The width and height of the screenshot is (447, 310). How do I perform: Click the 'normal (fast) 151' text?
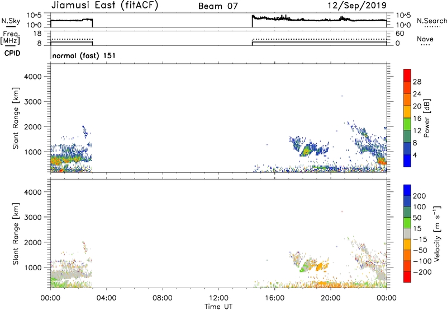pyautogui.click(x=84, y=55)
